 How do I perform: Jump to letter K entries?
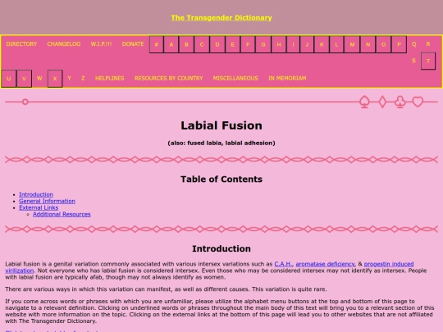point(322,44)
